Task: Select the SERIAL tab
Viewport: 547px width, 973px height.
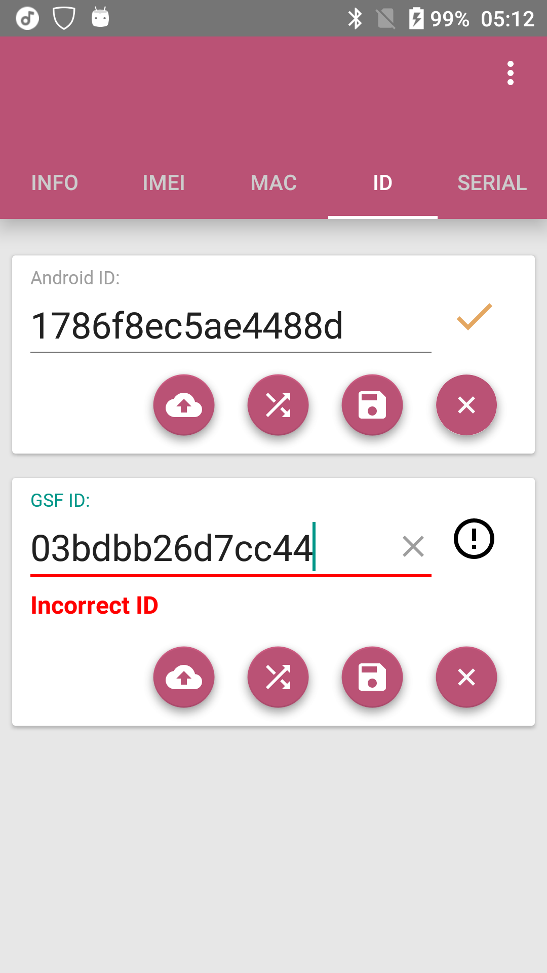Action: [x=492, y=183]
